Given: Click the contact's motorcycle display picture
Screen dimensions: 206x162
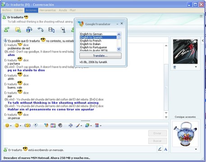Looking at the screenshot, I should [x=185, y=51].
